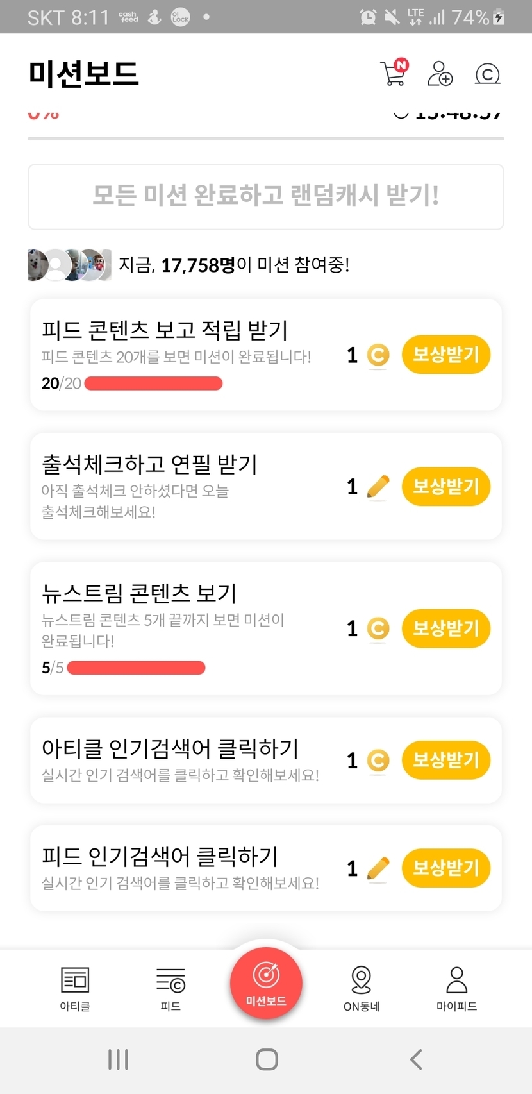This screenshot has height=1094, width=532.
Task: Claim reward for 아티클 인기검색어 mission
Action: (446, 761)
